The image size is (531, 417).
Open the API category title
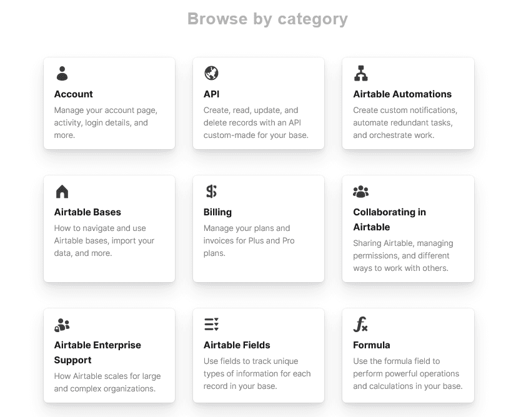pyautogui.click(x=212, y=94)
